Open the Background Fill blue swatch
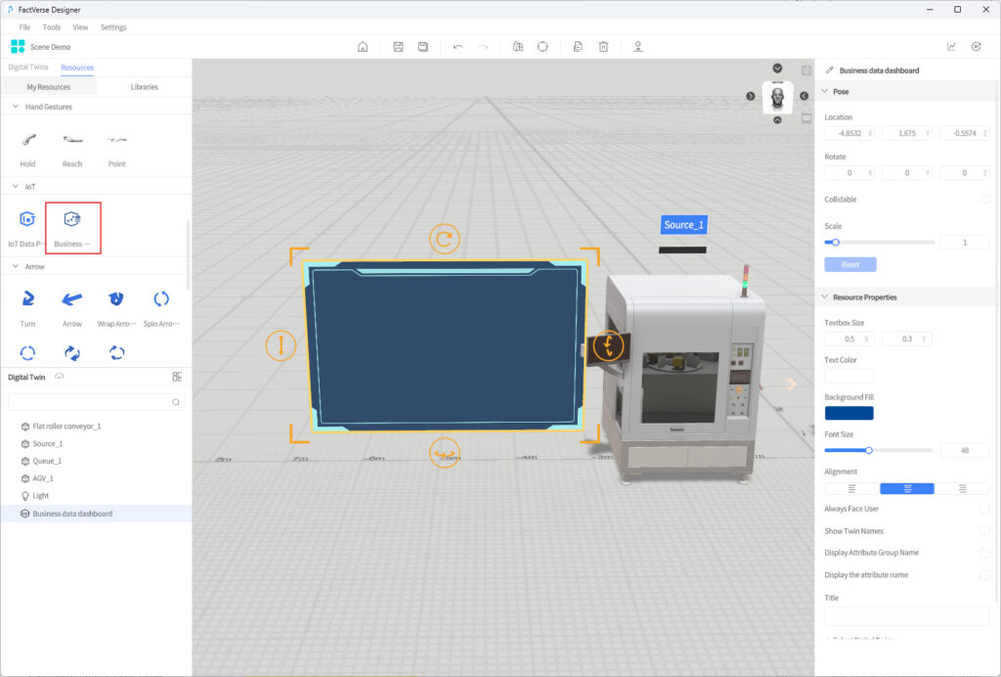Screen dimensions: 1001x677 coord(849,413)
